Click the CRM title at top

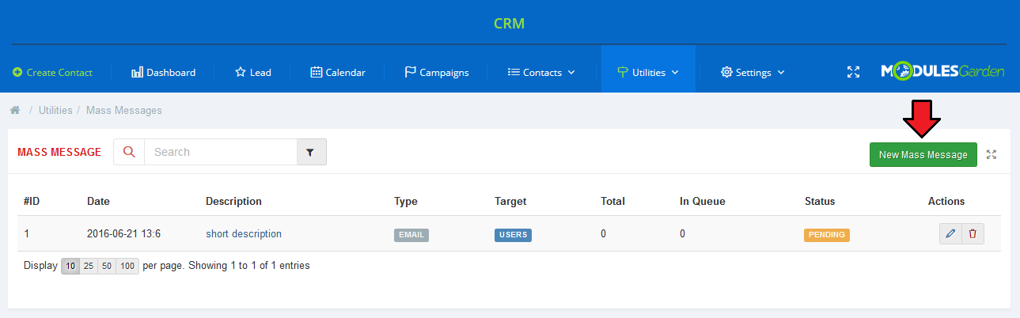[510, 23]
